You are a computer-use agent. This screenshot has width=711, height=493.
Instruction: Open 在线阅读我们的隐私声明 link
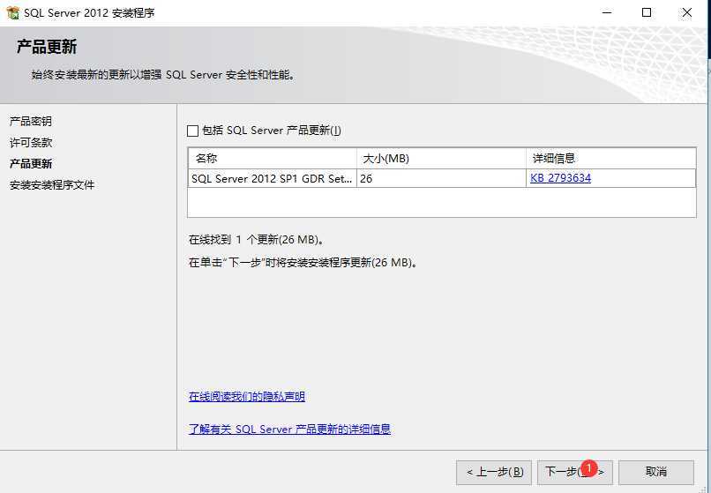click(x=247, y=397)
